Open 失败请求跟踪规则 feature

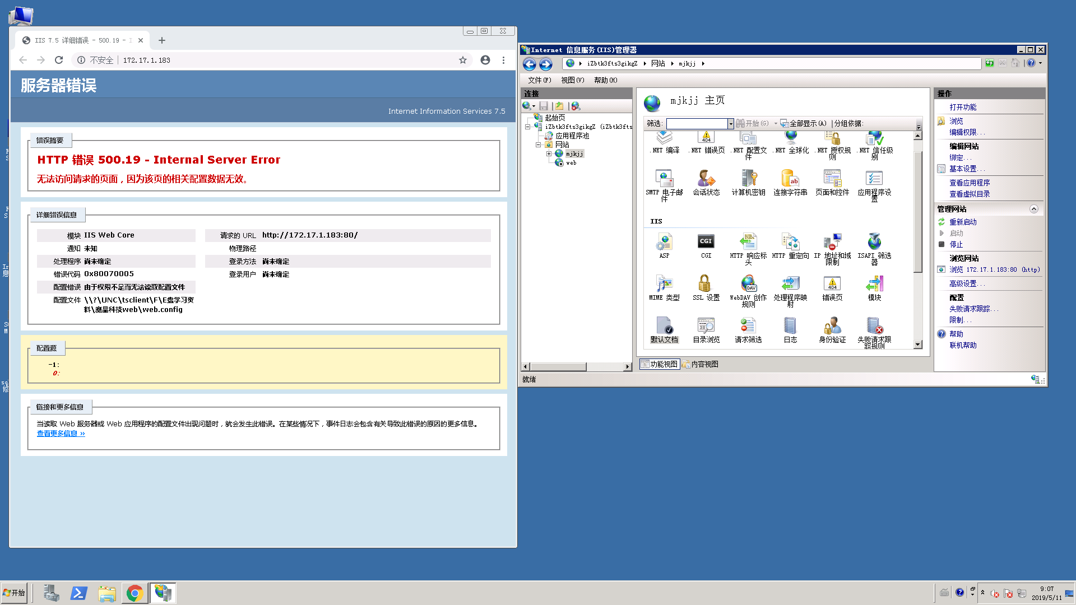(874, 333)
